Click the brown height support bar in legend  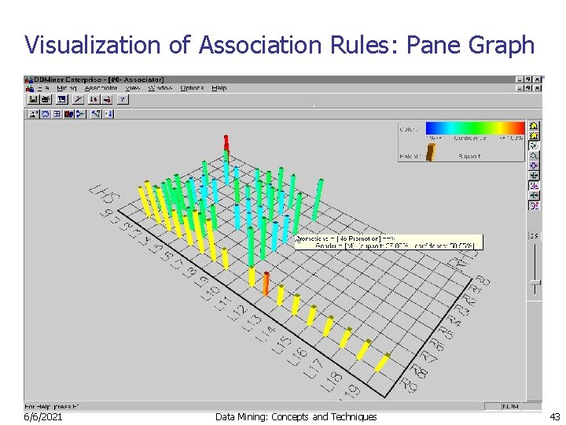pyautogui.click(x=431, y=152)
